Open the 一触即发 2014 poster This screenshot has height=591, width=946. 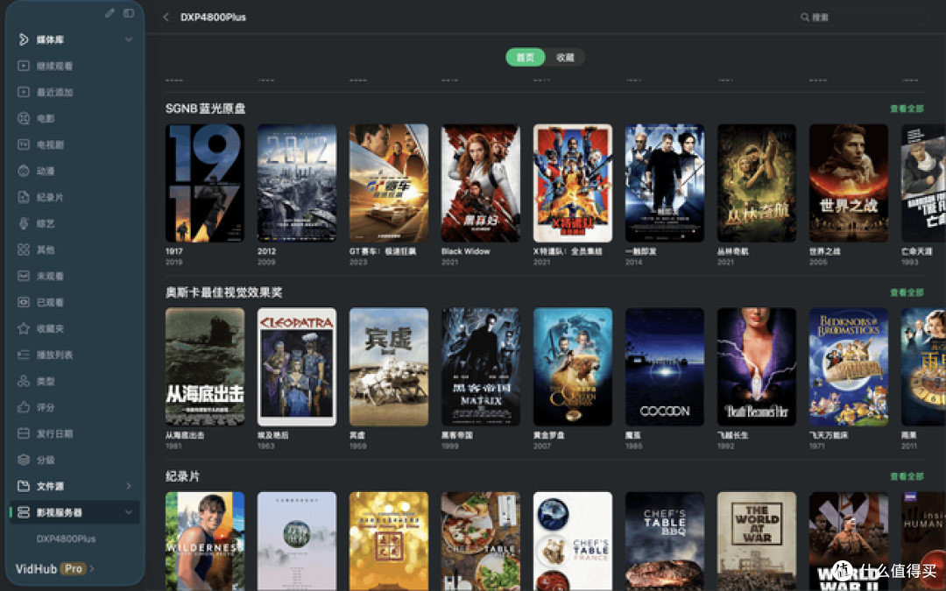click(665, 183)
